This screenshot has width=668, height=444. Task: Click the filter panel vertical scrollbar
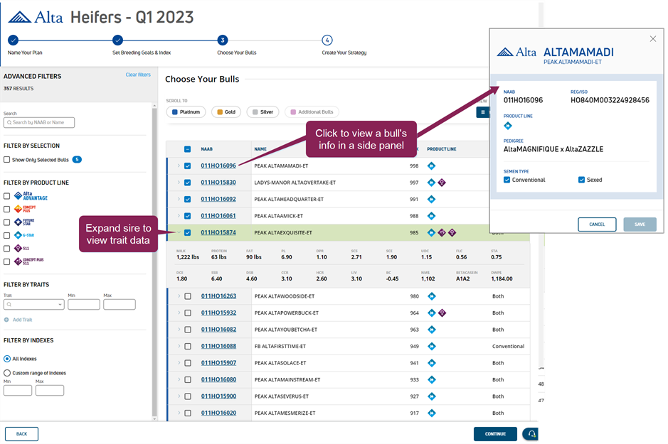click(154, 261)
